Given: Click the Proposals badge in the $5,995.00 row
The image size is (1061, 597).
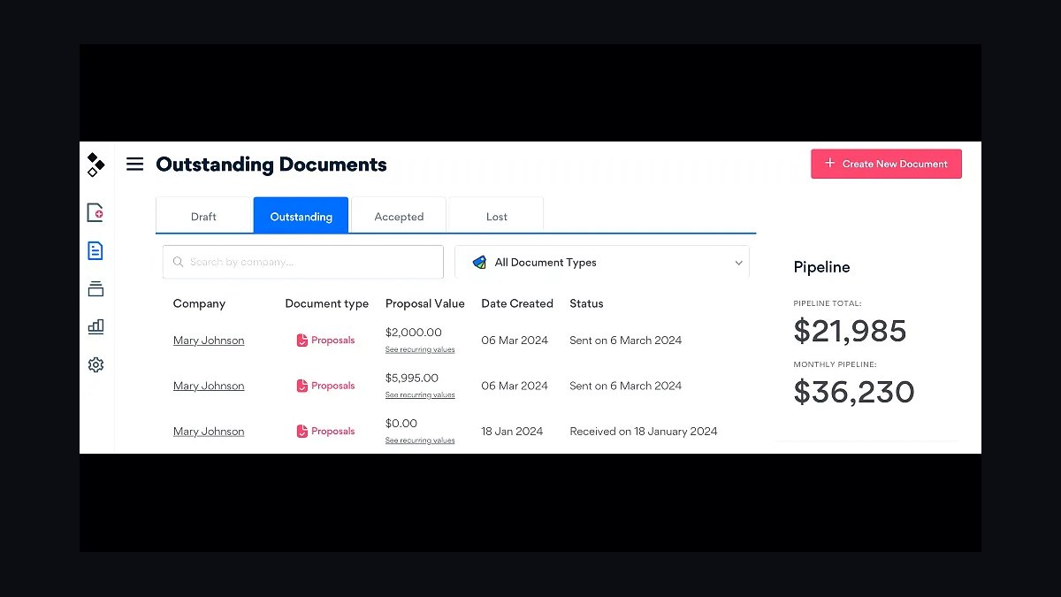Looking at the screenshot, I should pos(325,386).
